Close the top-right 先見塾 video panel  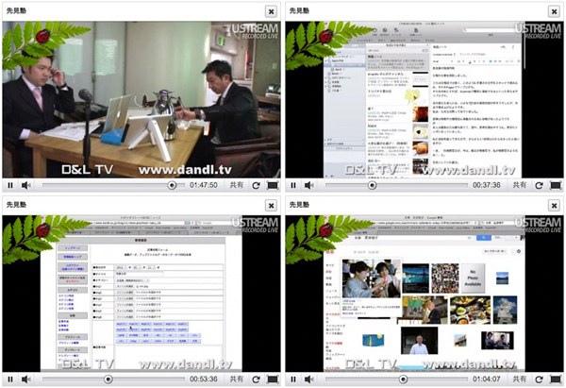(x=554, y=11)
